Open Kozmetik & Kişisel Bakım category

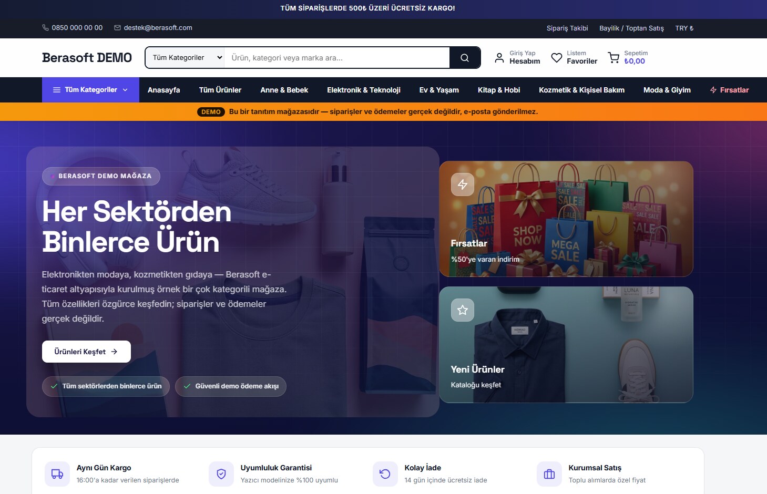pos(582,90)
